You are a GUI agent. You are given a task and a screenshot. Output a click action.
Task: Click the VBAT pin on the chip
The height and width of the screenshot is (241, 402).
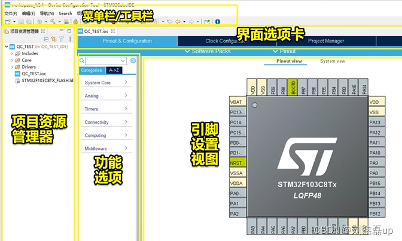click(237, 102)
